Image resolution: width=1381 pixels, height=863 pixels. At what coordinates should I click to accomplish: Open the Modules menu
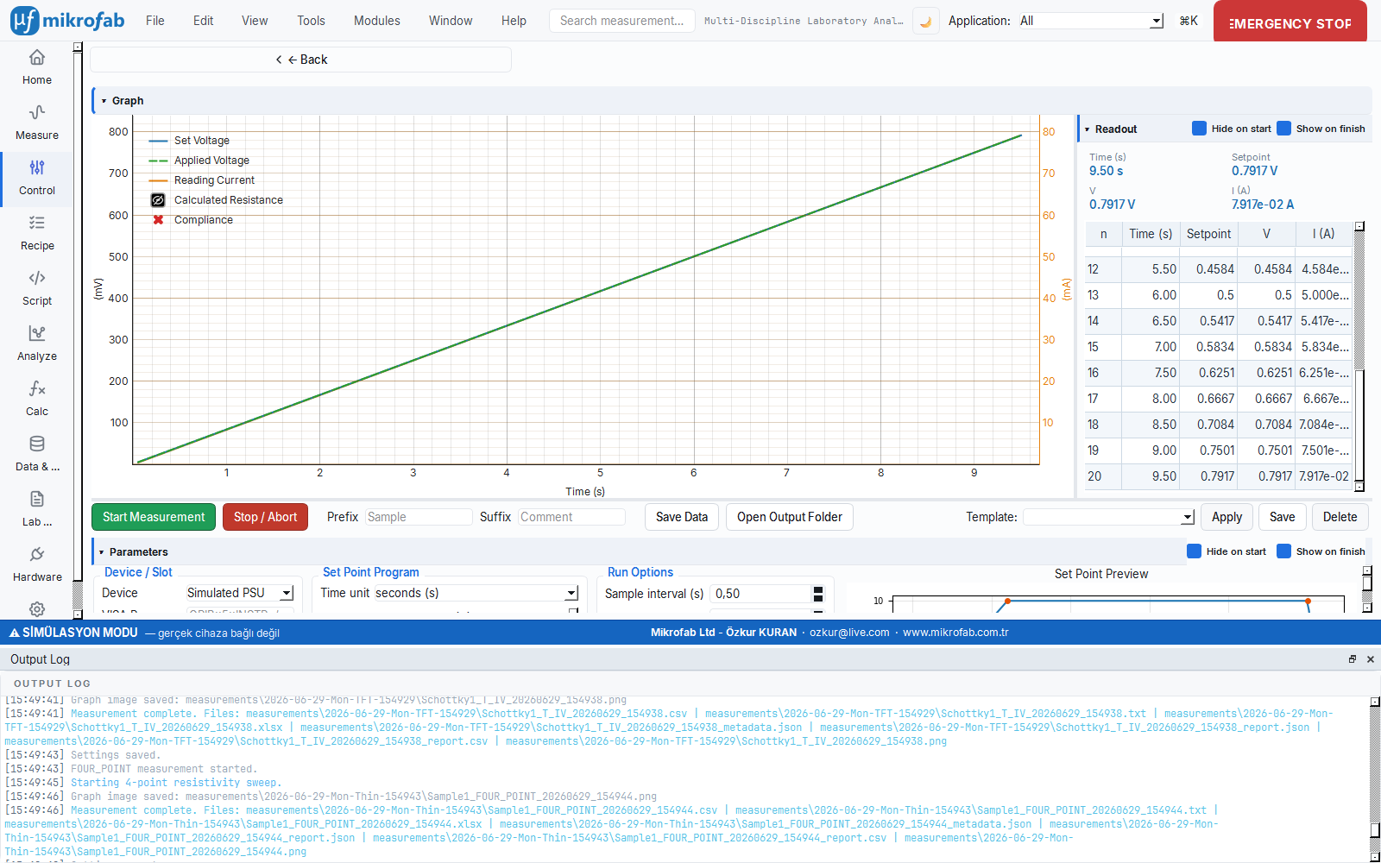[x=377, y=21]
